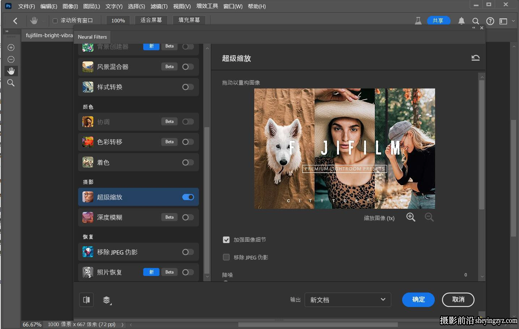Check 滚动所有窗口 checkbox

tap(55, 21)
